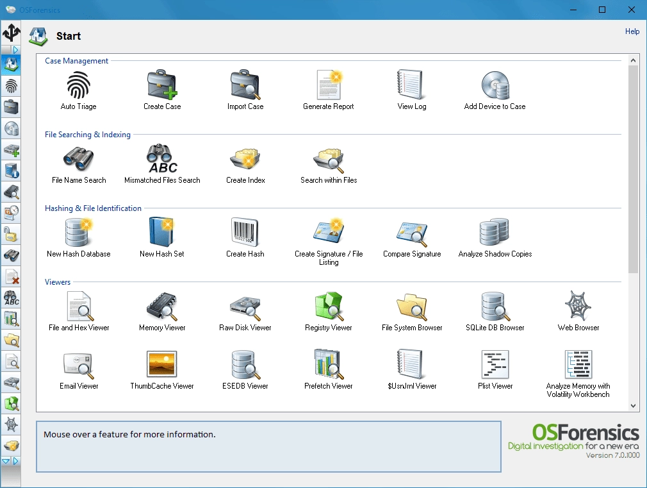Click the padlock sidebar icon
Viewport: 647px width, 488px height.
[x=11, y=235]
